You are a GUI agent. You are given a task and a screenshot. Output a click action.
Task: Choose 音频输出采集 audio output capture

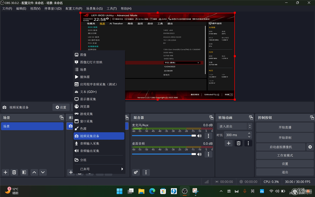pyautogui.click(x=99, y=151)
